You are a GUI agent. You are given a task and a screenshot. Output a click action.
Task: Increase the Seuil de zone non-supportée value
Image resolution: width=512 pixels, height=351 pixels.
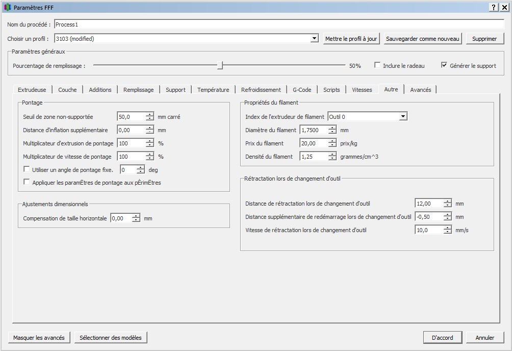pos(149,114)
